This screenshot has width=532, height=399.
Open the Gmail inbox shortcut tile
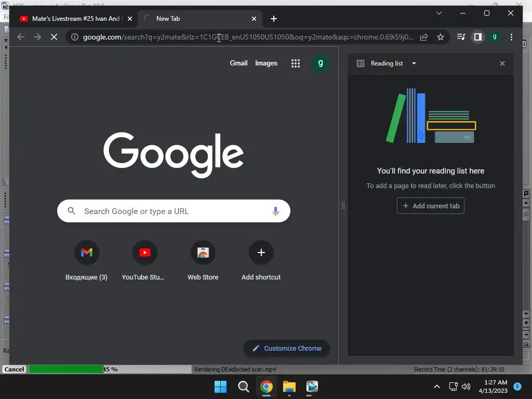tap(87, 260)
